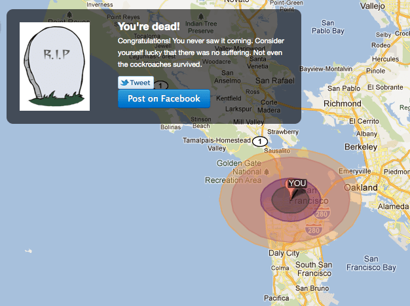The height and width of the screenshot is (306, 410).
Task: Click the Stinson Beach map label
Action: tap(201, 123)
